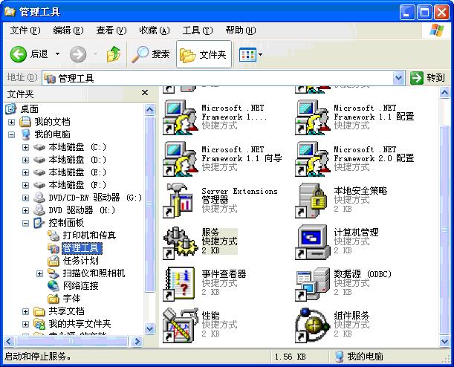Expand DVD 驱动器 (H:) node
454x367 pixels.
pyautogui.click(x=25, y=210)
